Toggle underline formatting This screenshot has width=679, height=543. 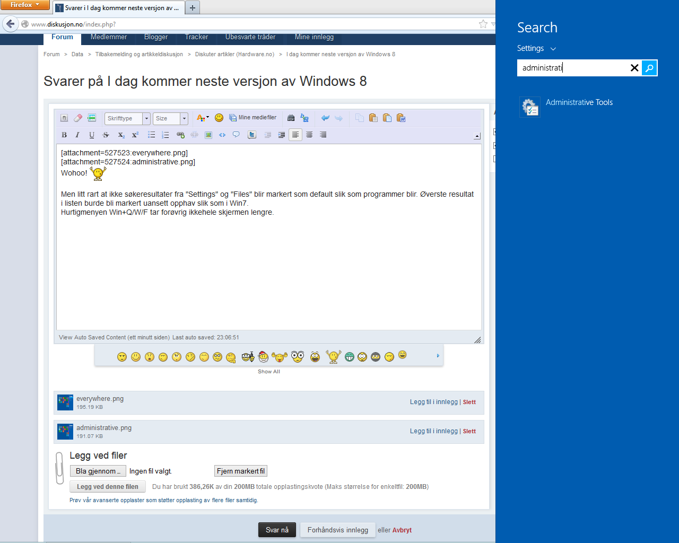pyautogui.click(x=92, y=135)
